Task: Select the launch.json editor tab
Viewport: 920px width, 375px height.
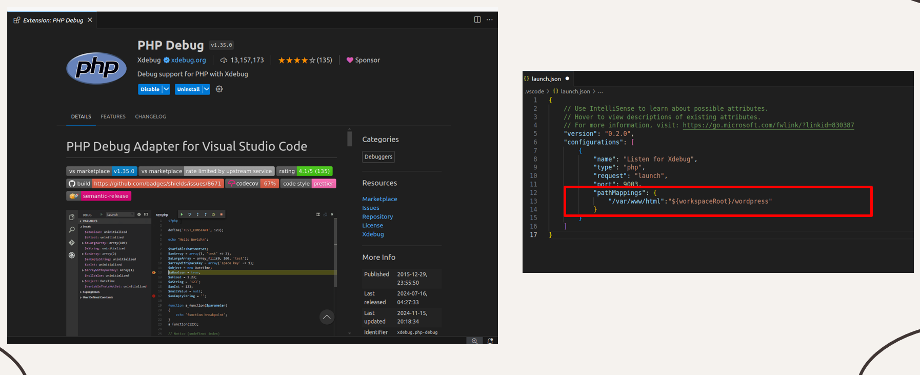Action: 548,78
